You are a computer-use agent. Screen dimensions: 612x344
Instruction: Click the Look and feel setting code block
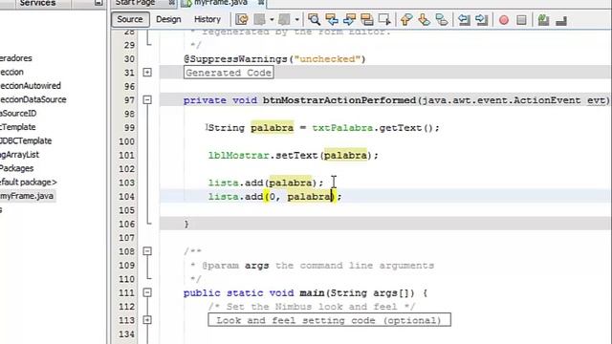[x=329, y=320]
